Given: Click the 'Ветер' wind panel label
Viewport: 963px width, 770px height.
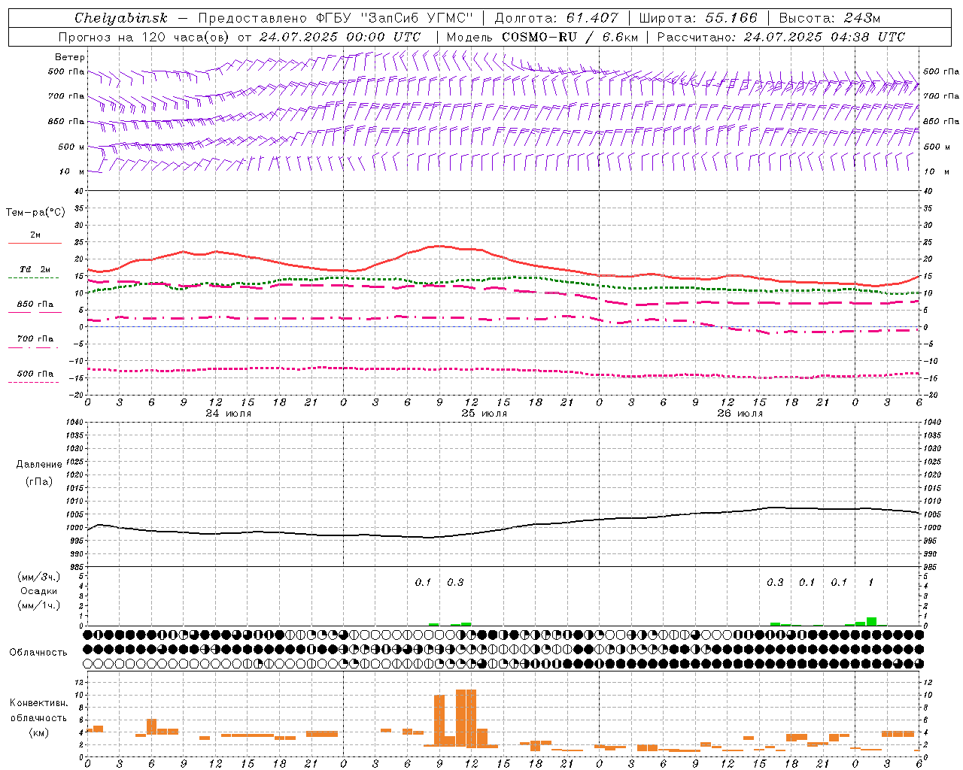Looking at the screenshot, I should (70, 57).
